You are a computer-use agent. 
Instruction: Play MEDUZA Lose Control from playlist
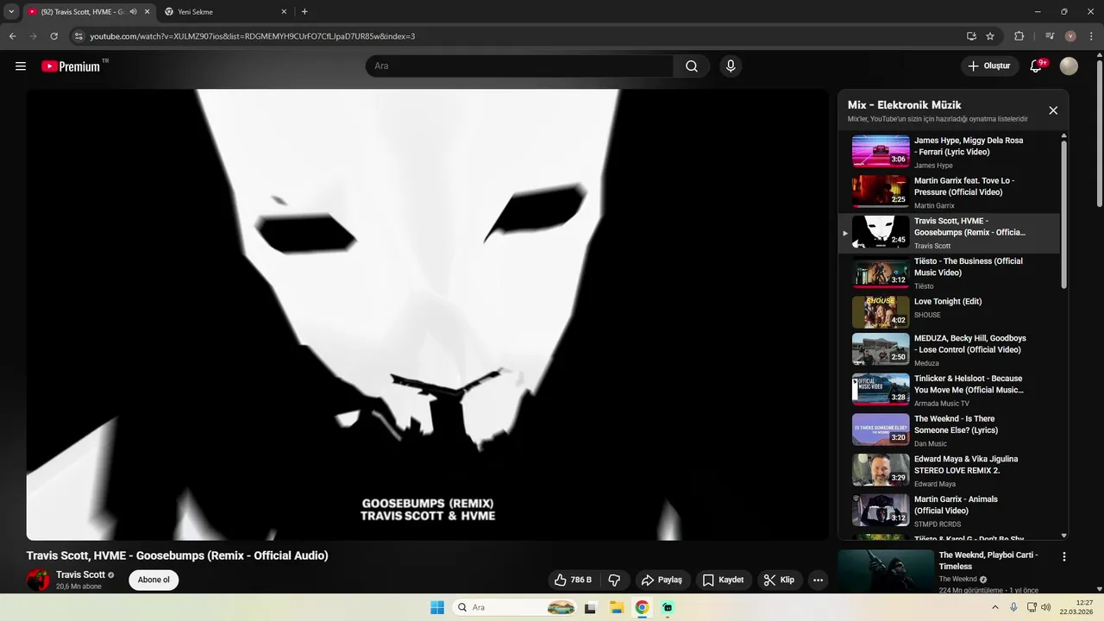point(949,350)
